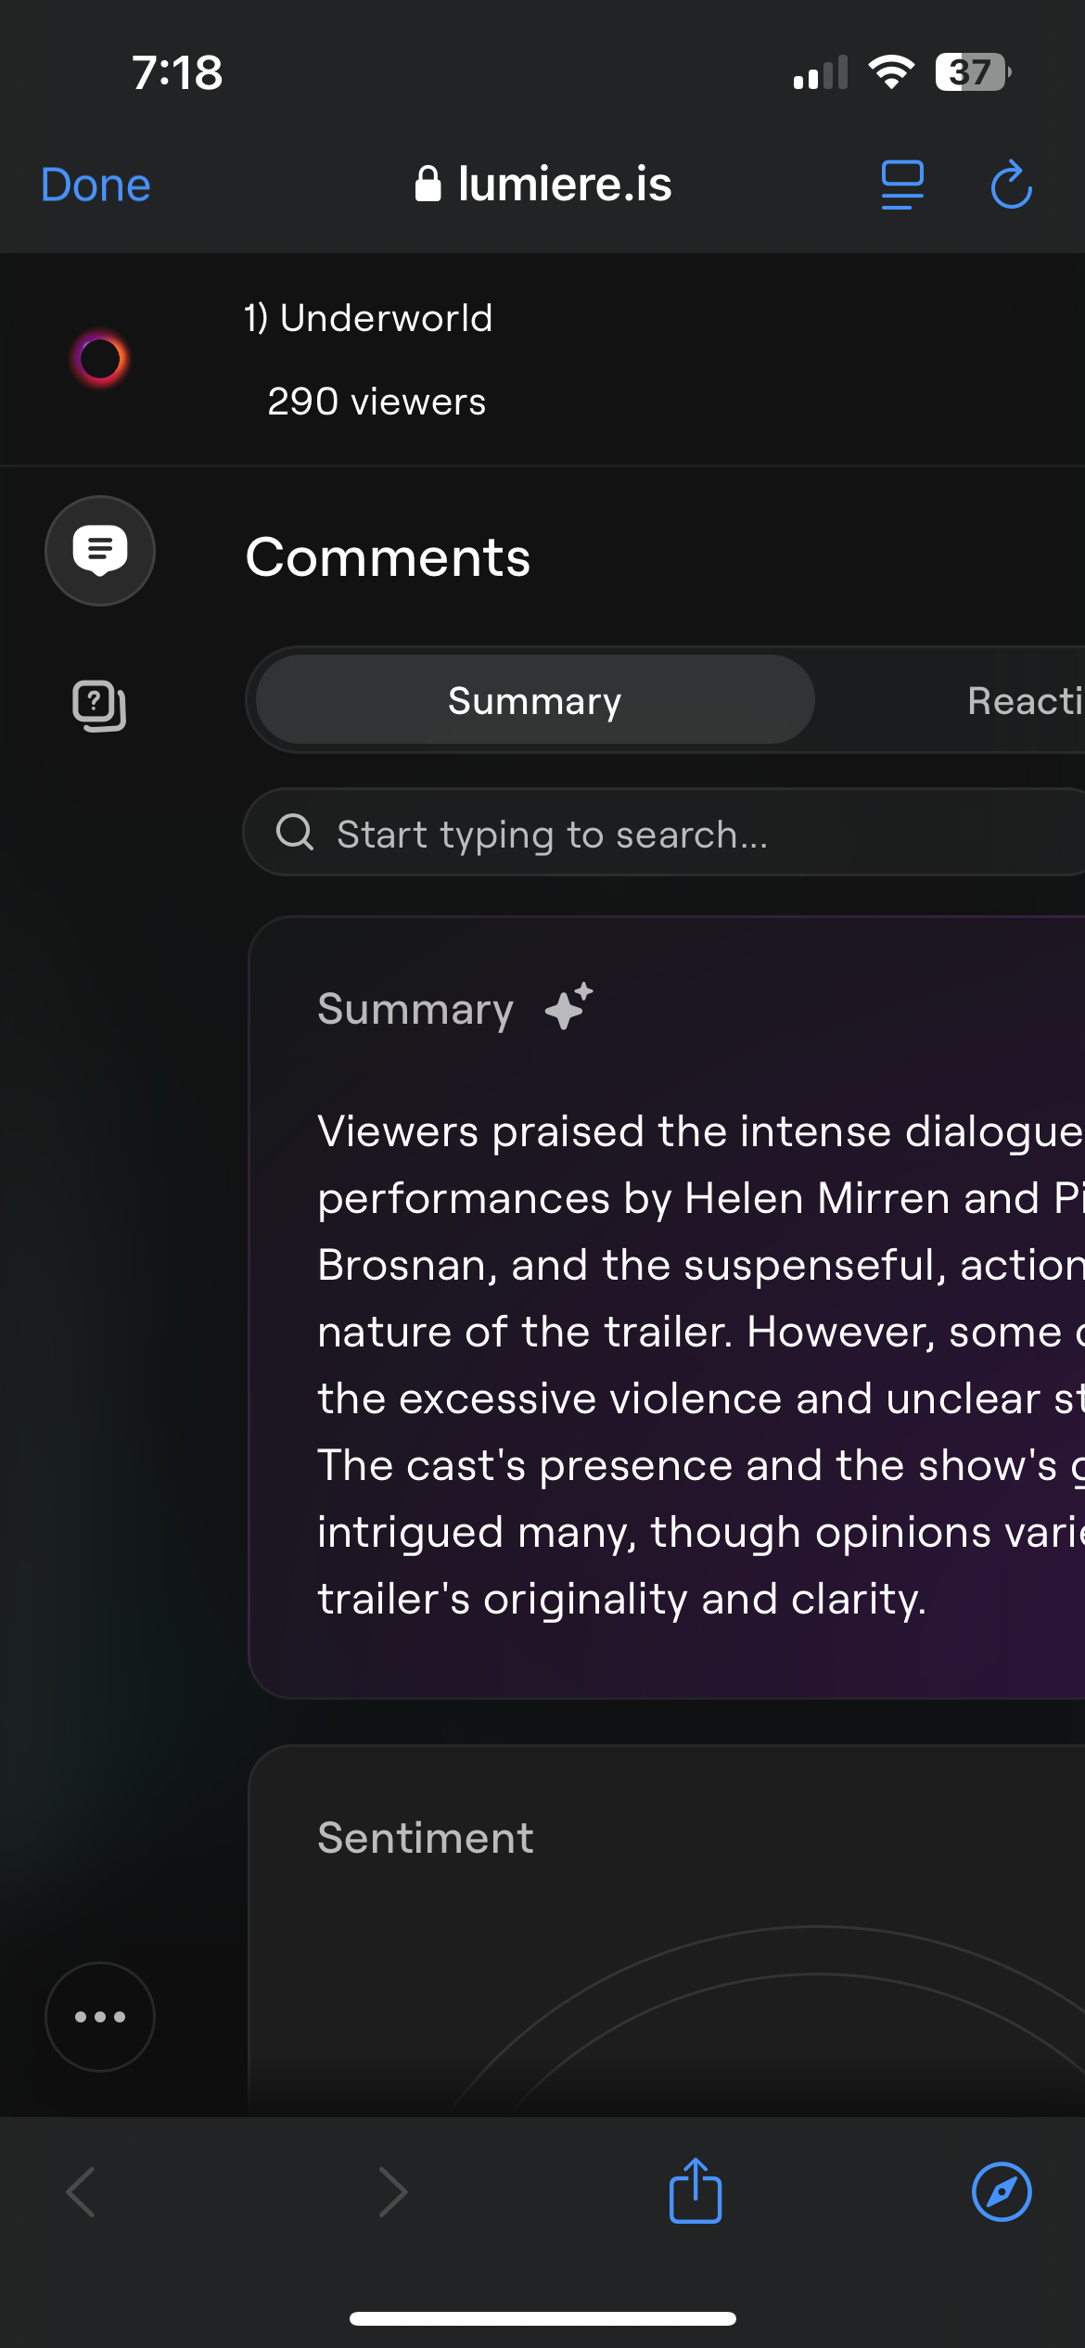
Task: Tap the Sentiment card heading
Action: [426, 1837]
